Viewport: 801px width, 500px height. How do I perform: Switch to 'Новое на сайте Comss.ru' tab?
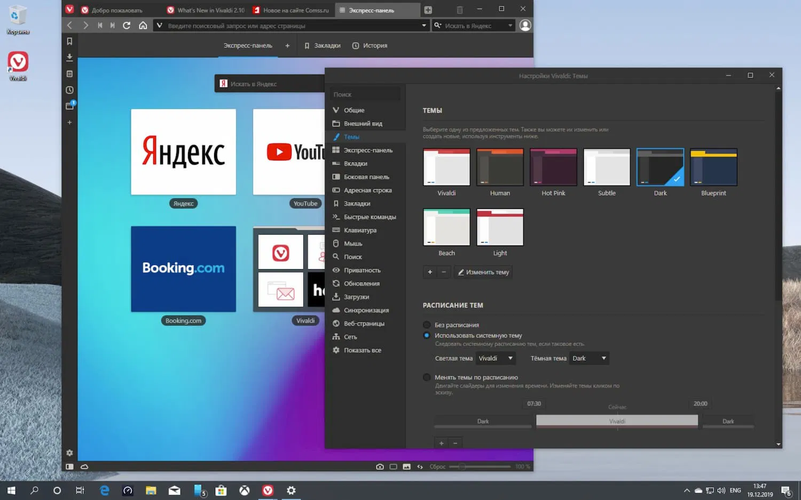(x=292, y=10)
